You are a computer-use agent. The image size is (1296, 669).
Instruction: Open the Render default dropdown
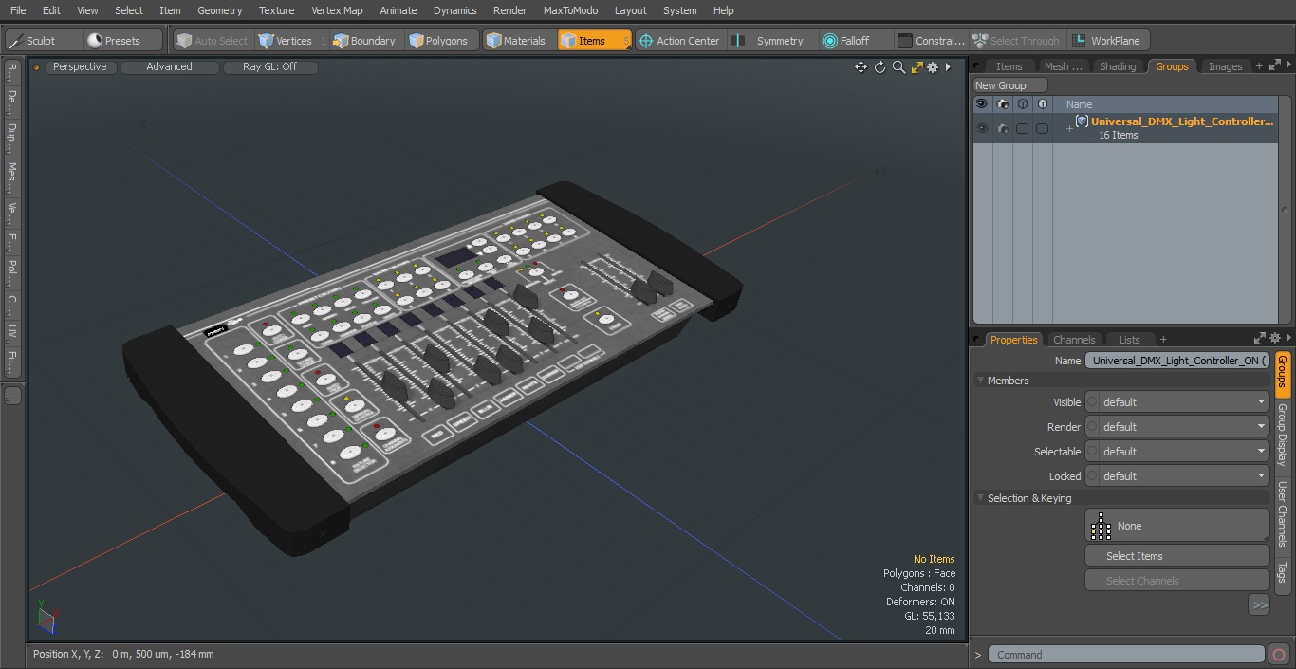tap(1184, 427)
